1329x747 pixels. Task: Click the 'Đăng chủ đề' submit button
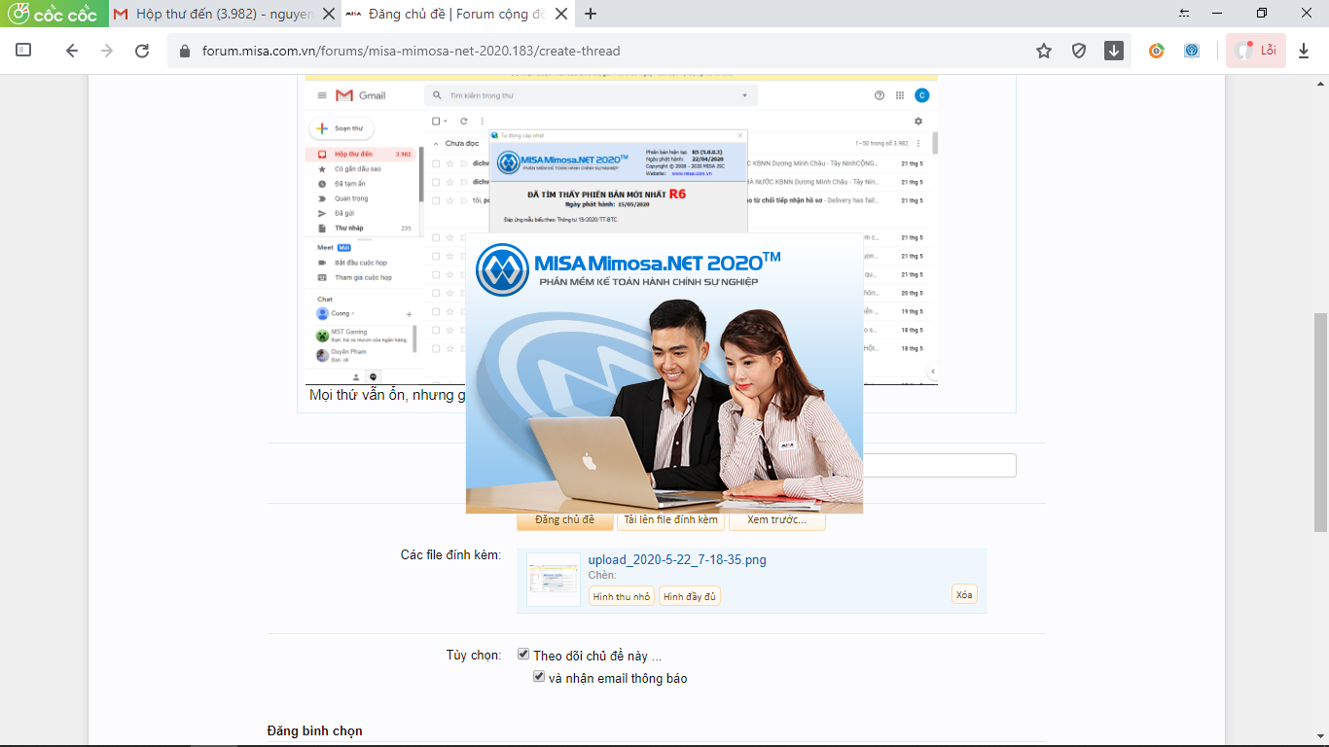(564, 520)
